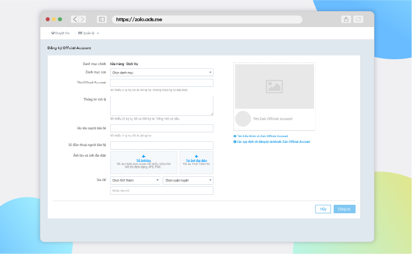The height and width of the screenshot is (254, 412).
Task: Click the info icon beside Các quy định
Action: pyautogui.click(x=235, y=142)
